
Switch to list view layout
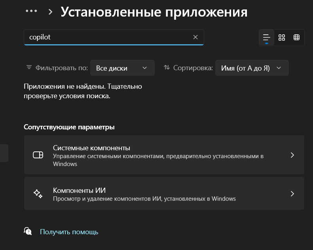[266, 37]
